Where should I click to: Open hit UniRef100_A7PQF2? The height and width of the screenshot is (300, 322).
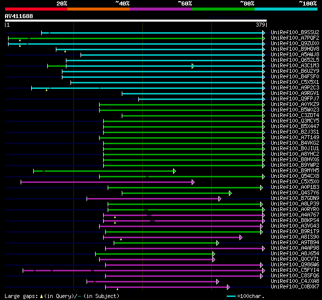point(295,38)
